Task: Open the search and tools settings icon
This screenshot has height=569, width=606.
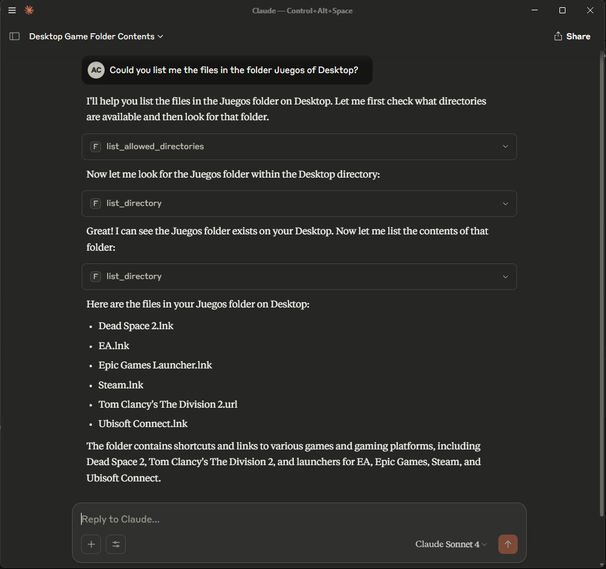Action: [x=116, y=544]
